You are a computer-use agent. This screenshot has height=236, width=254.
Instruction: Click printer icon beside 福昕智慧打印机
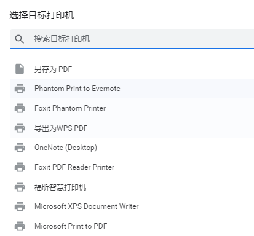pos(20,187)
